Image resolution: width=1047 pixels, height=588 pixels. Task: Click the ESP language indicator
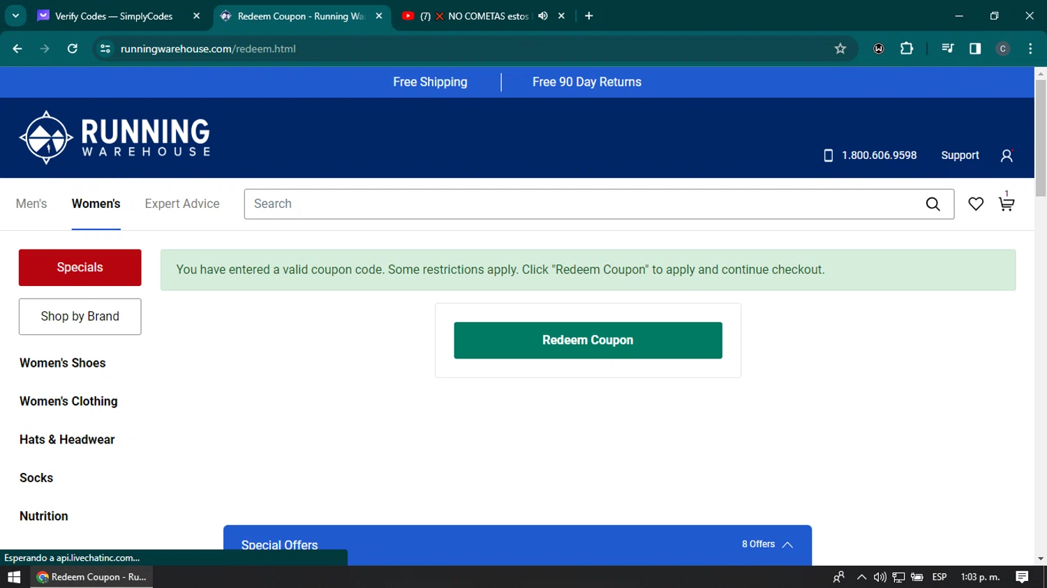click(x=940, y=577)
